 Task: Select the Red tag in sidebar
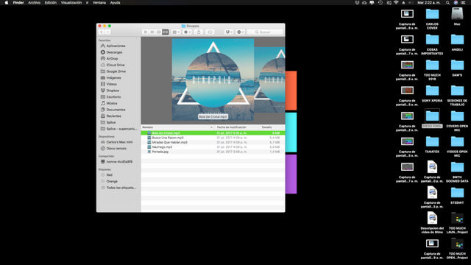click(x=109, y=175)
